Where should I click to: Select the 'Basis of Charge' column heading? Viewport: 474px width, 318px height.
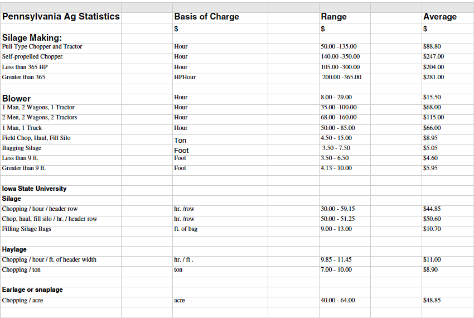pyautogui.click(x=206, y=17)
